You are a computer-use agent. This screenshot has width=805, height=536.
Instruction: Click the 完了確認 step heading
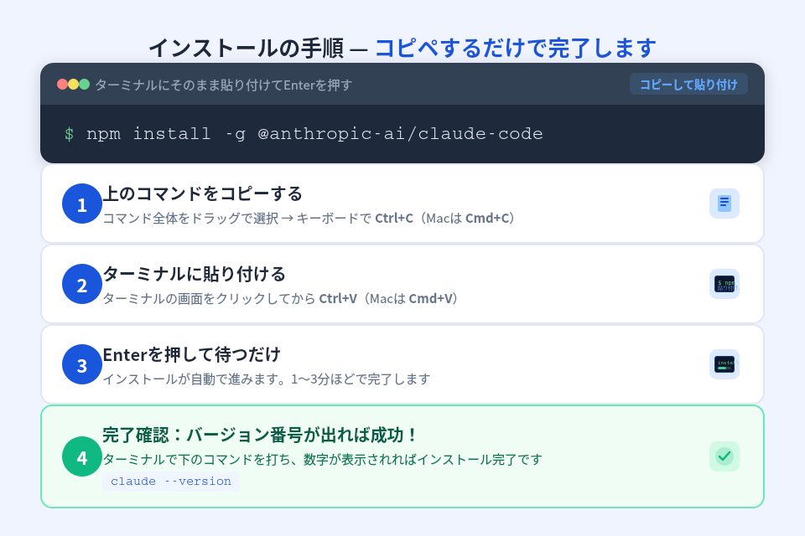pos(259,435)
